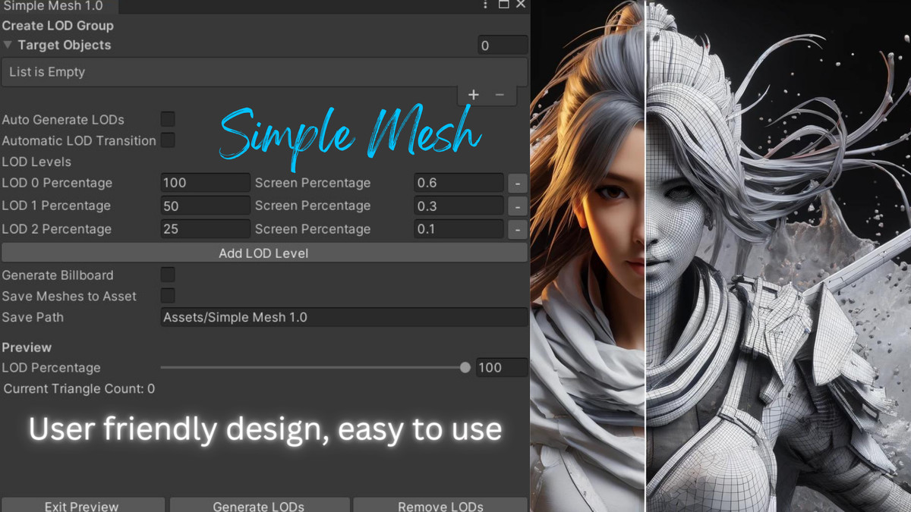Focus the LOD 2 Screen Percentage field
This screenshot has height=512, width=911.
pos(459,228)
